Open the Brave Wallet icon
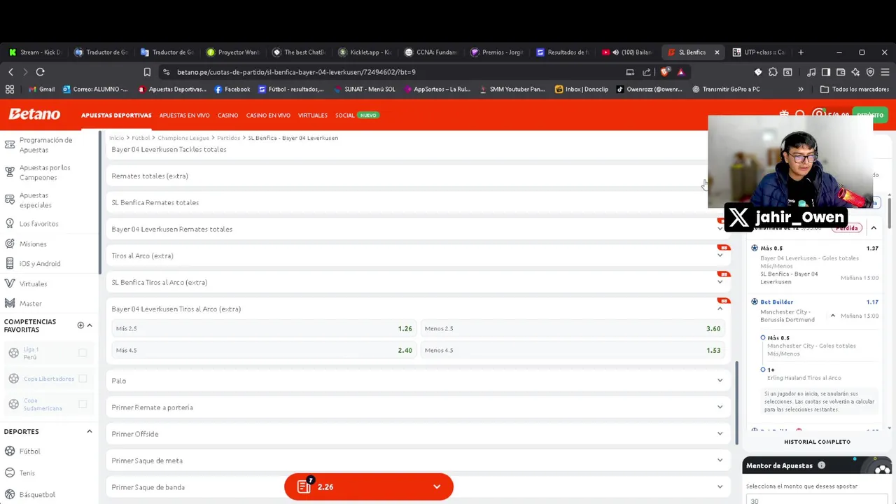Image resolution: width=896 pixels, height=504 pixels. tap(841, 71)
